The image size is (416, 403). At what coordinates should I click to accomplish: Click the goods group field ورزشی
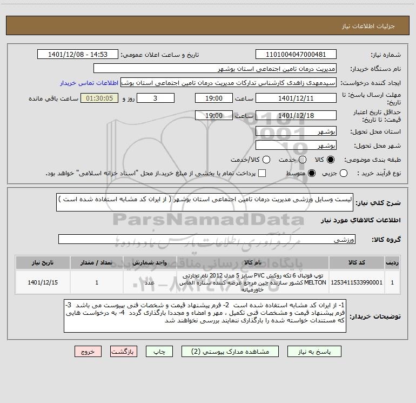coord(207,239)
